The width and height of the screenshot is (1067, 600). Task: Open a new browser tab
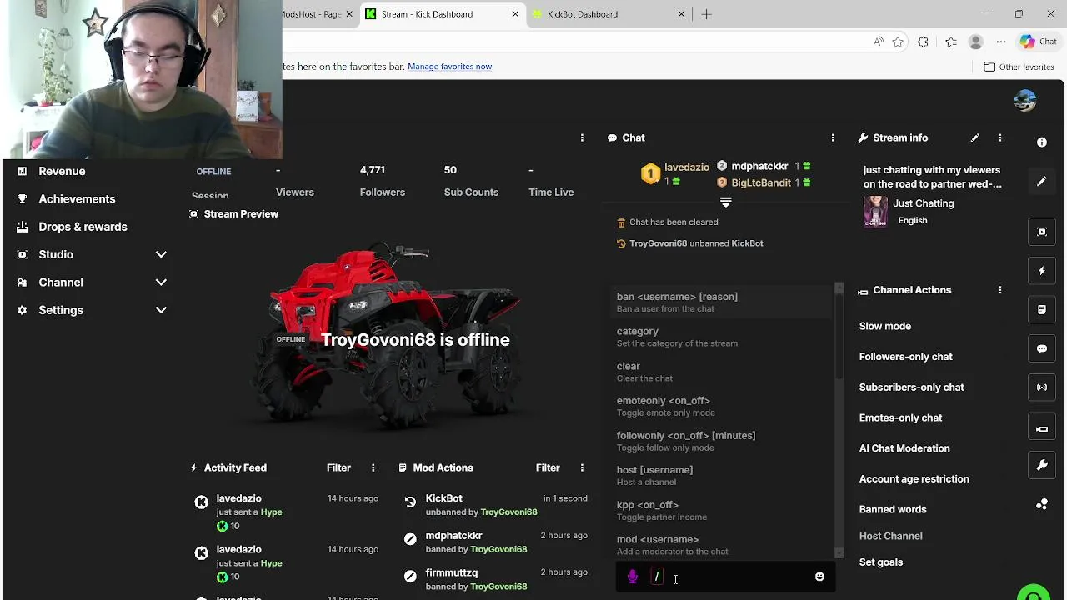[706, 14]
